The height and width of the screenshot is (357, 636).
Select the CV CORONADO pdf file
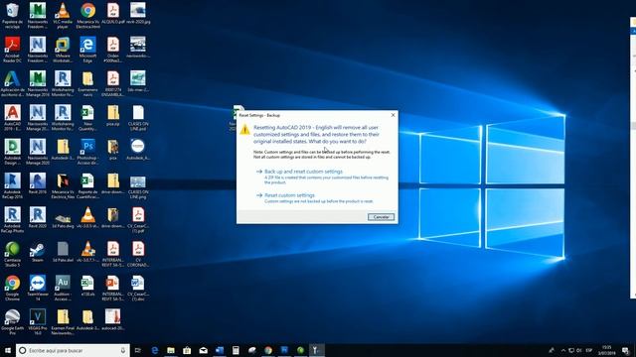point(138,254)
